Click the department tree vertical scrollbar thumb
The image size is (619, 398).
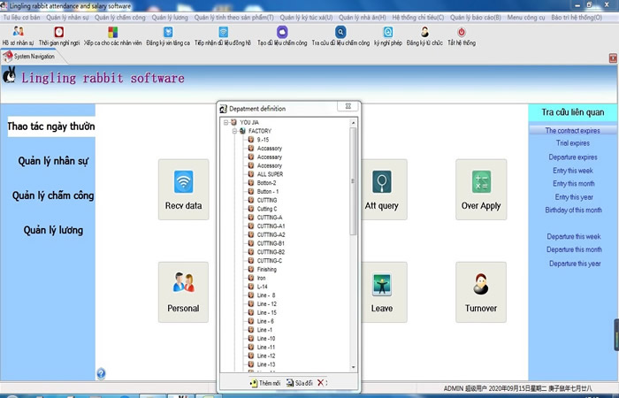(353, 181)
